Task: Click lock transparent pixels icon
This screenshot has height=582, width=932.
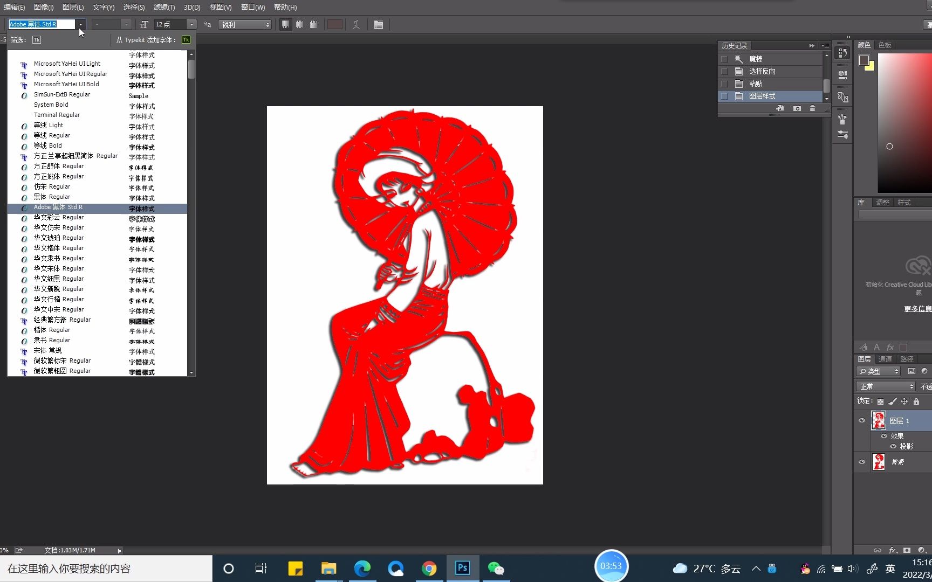Action: (880, 401)
